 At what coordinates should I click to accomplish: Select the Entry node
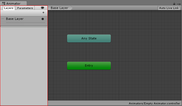pyautogui.click(x=89, y=66)
